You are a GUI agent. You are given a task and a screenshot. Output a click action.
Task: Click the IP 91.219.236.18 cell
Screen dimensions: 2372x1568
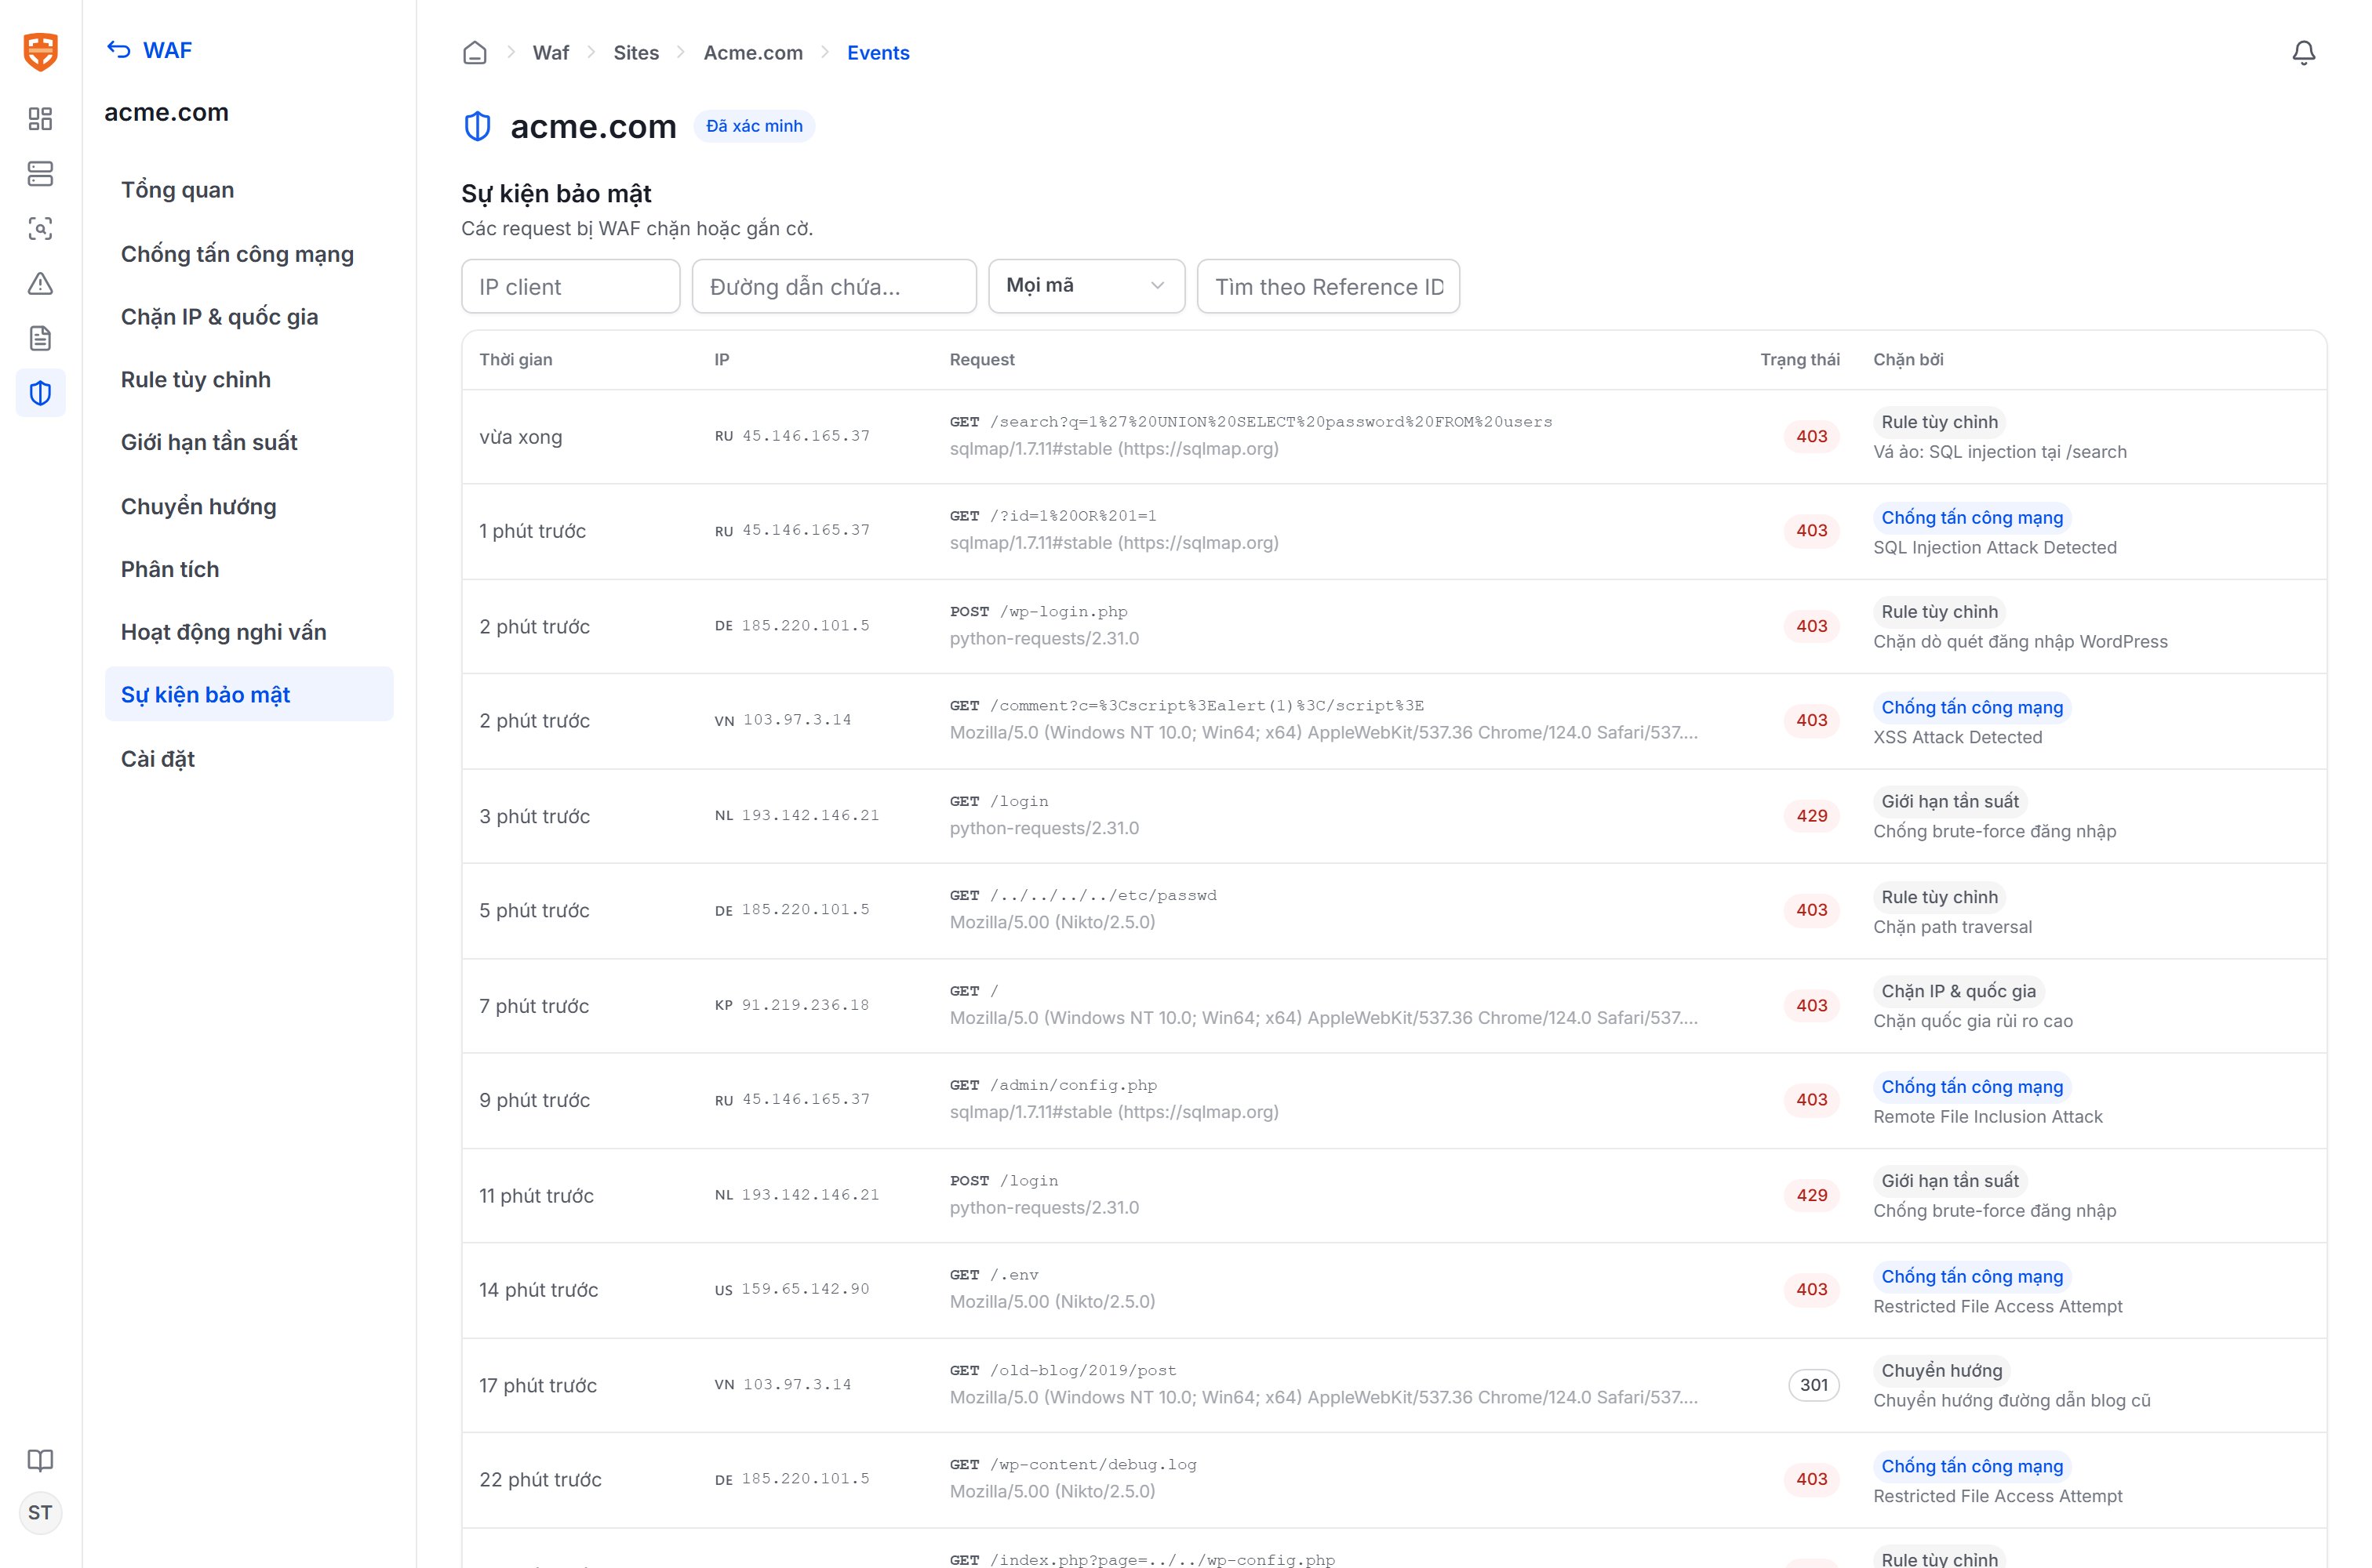pos(804,1005)
